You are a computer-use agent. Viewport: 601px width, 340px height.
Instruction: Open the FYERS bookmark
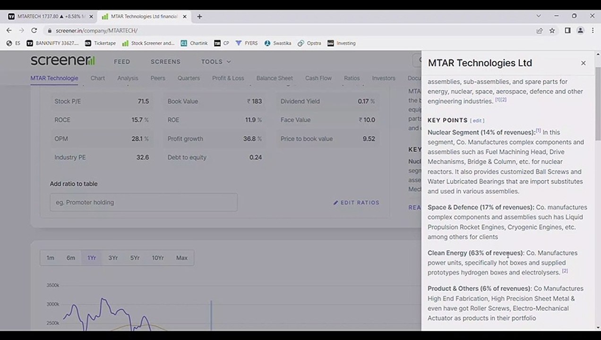(247, 43)
